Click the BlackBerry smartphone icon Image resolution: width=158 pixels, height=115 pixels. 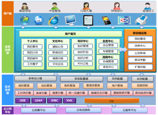click(106, 20)
